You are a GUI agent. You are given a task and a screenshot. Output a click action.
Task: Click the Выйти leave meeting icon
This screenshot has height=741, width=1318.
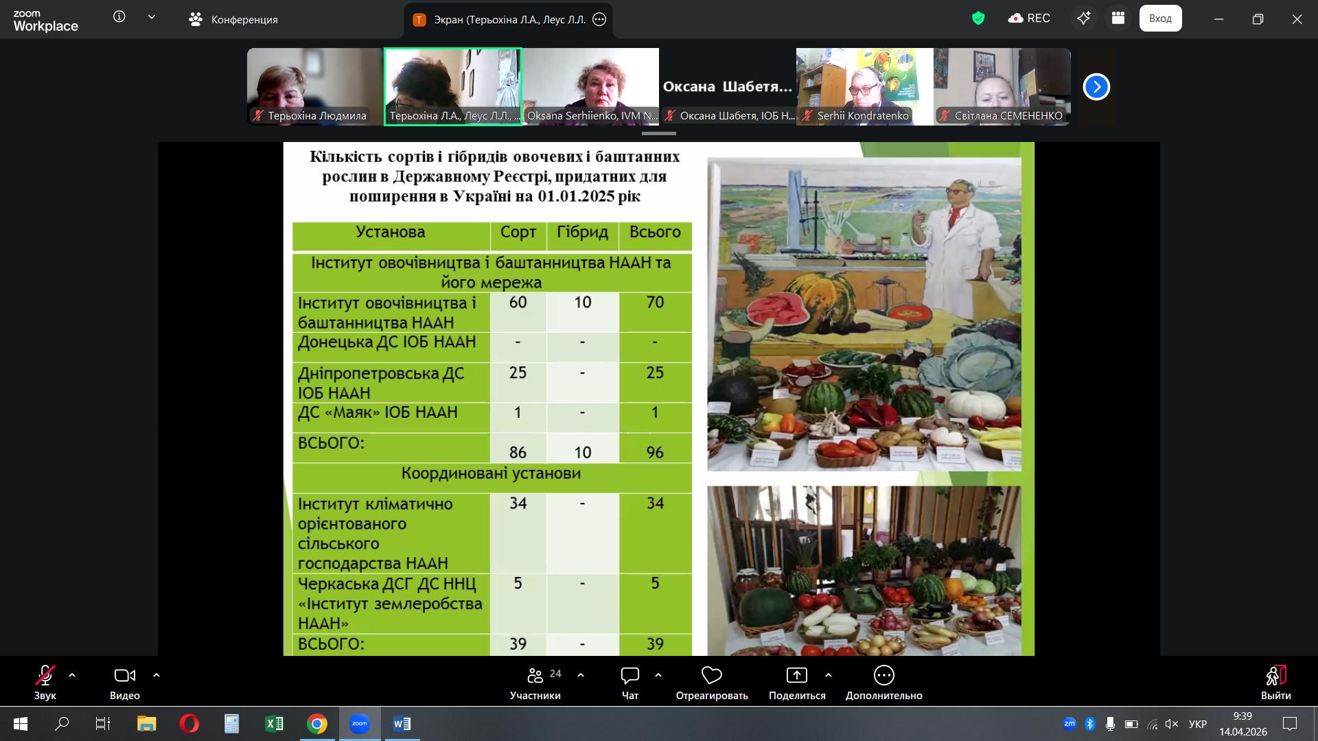[x=1275, y=676]
